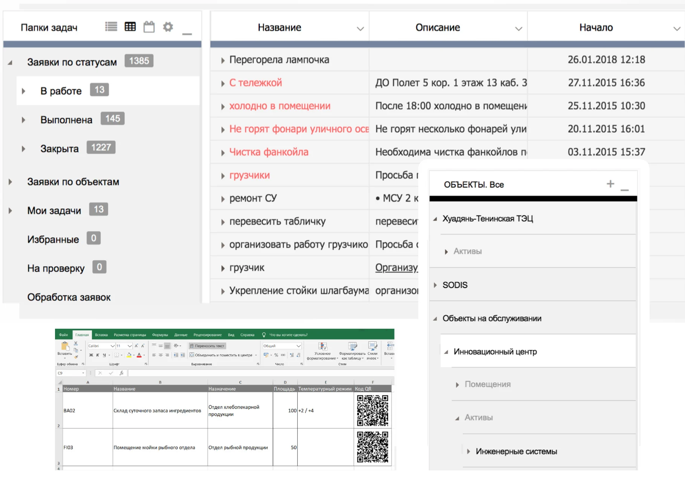
Task: Expand the Помещения node
Action: 457,385
